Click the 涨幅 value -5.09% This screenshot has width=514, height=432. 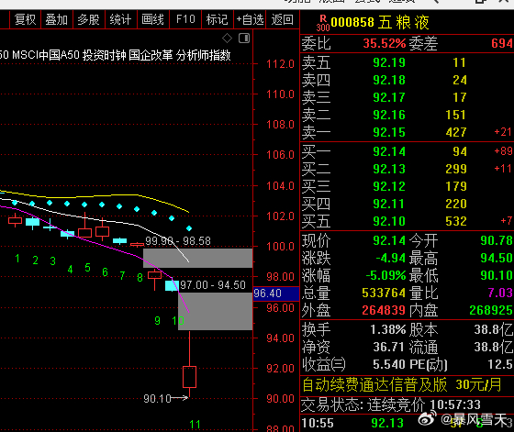(x=385, y=275)
